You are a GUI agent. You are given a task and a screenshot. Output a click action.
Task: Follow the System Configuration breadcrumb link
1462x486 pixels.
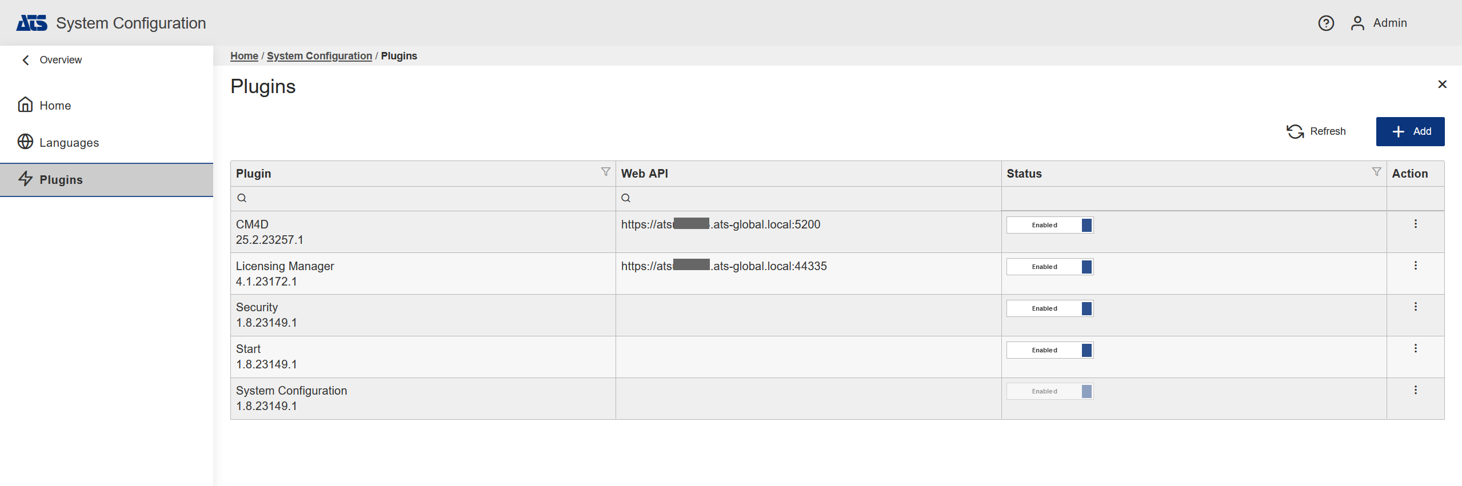click(319, 56)
